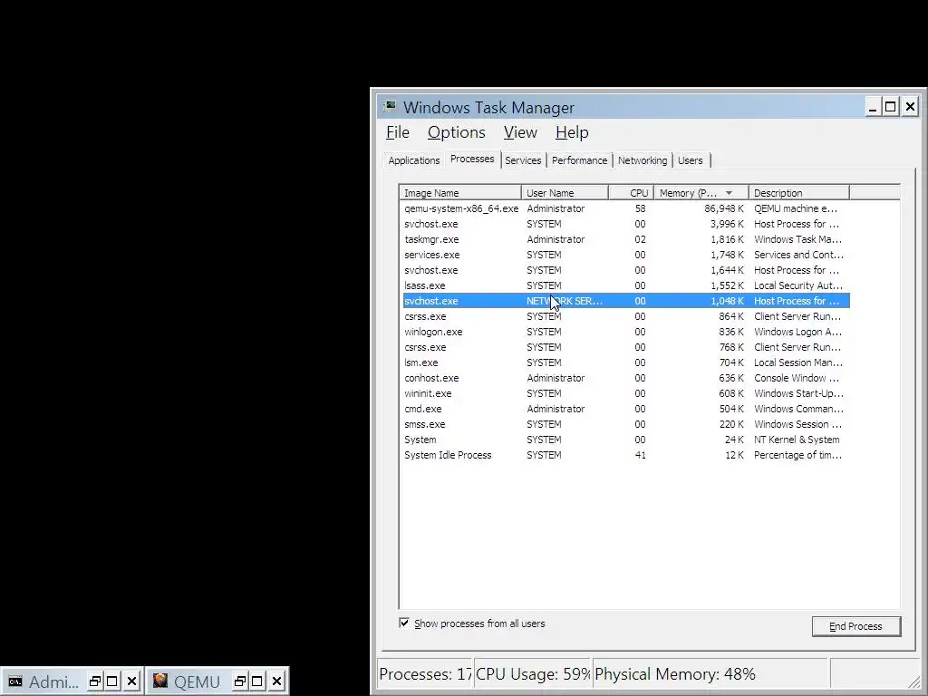Select the svchost.exe row with 1,644 K
The width and height of the screenshot is (928, 696).
626,270
